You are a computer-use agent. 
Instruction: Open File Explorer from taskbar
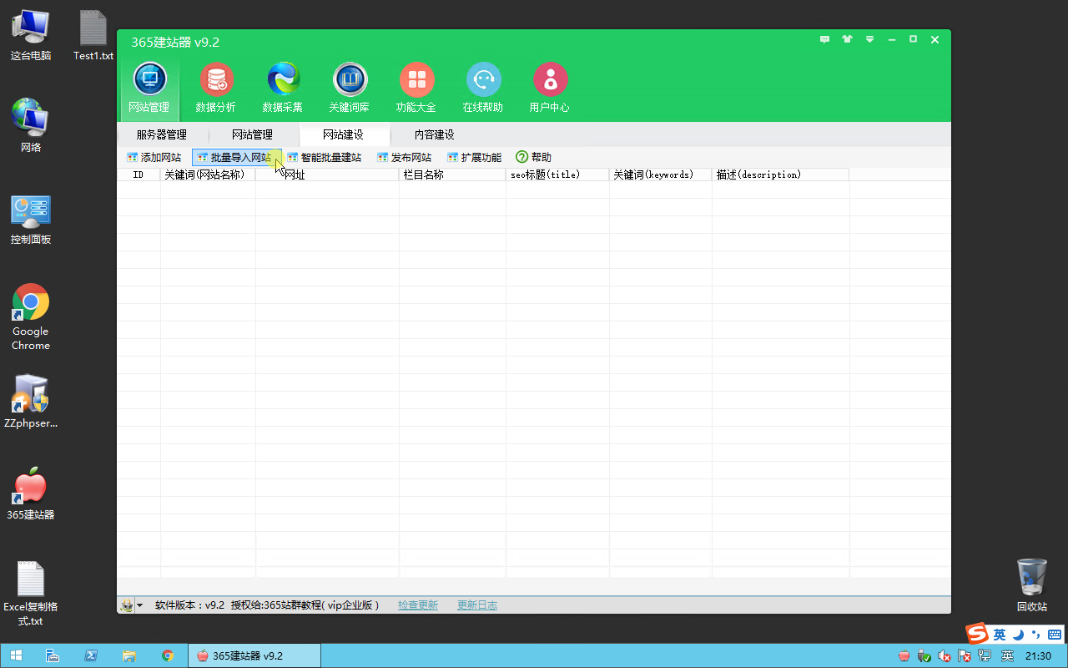[129, 655]
